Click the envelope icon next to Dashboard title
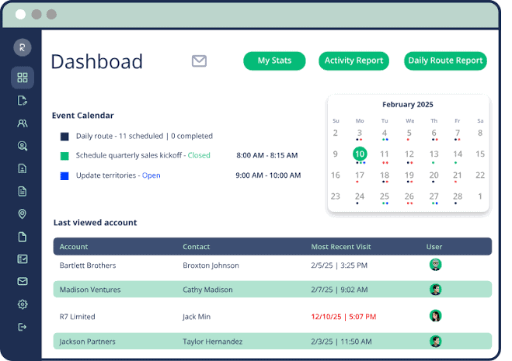 pos(199,61)
